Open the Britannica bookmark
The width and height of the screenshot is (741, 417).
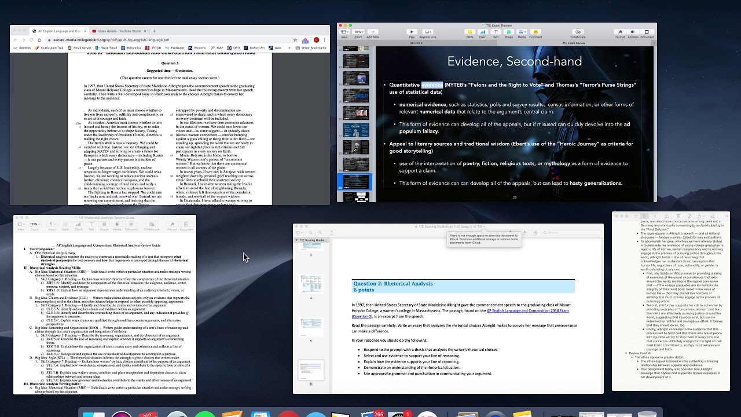pyautogui.click(x=131, y=48)
